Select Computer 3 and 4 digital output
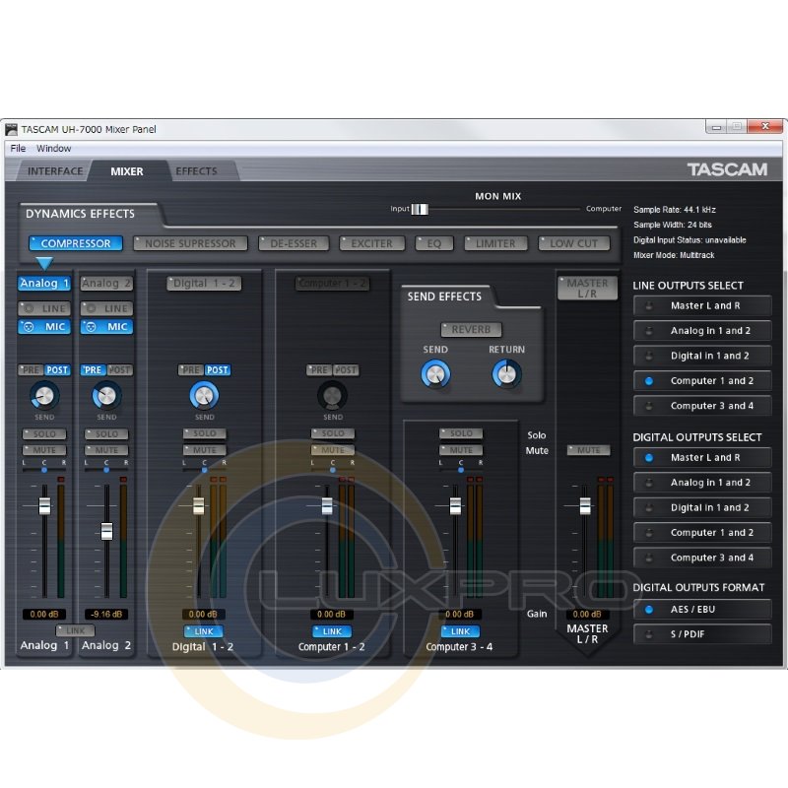Screen dimensions: 788x788 point(702,558)
